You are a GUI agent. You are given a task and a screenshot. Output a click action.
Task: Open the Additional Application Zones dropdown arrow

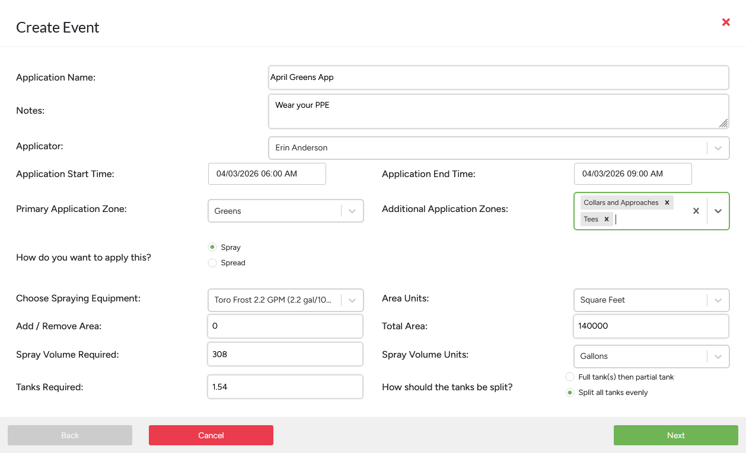click(718, 211)
